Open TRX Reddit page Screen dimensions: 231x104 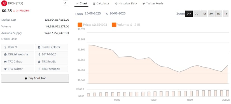point(52,62)
